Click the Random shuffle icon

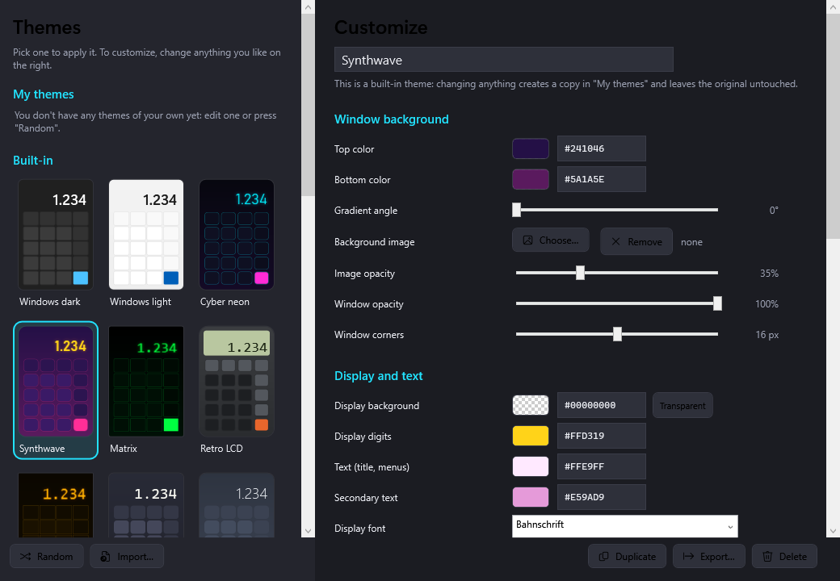pyautogui.click(x=25, y=557)
